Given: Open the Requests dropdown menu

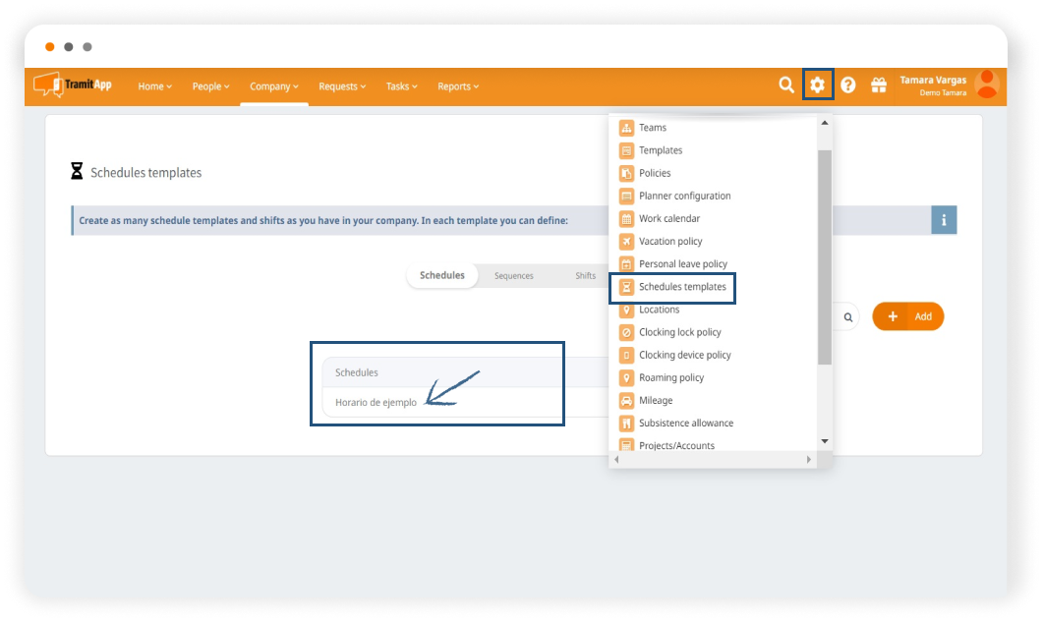Looking at the screenshot, I should tap(342, 86).
